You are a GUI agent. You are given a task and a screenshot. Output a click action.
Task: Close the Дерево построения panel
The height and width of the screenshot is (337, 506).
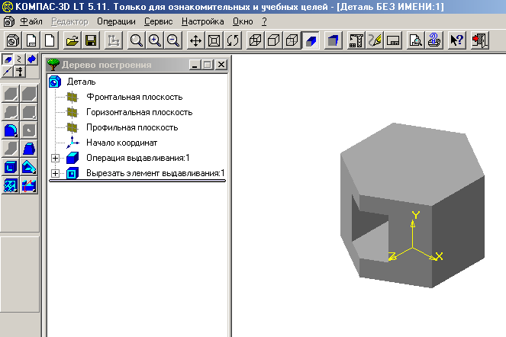(221, 65)
